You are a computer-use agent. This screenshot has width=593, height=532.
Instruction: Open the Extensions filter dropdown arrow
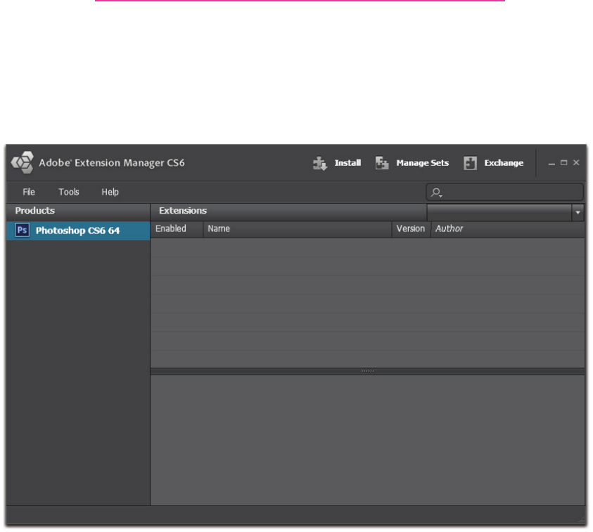click(x=578, y=212)
